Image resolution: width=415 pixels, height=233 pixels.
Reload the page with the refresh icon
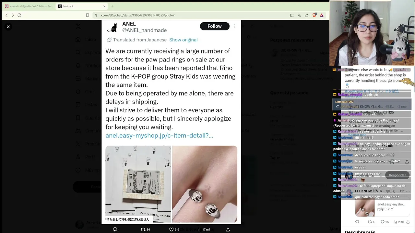tap(19, 15)
